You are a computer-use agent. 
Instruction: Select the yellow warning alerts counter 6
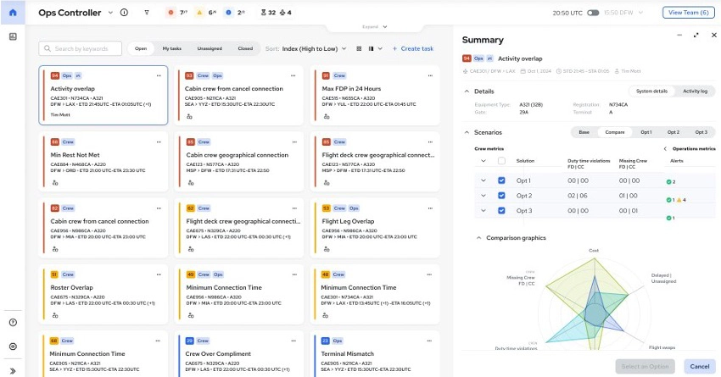[x=205, y=13]
